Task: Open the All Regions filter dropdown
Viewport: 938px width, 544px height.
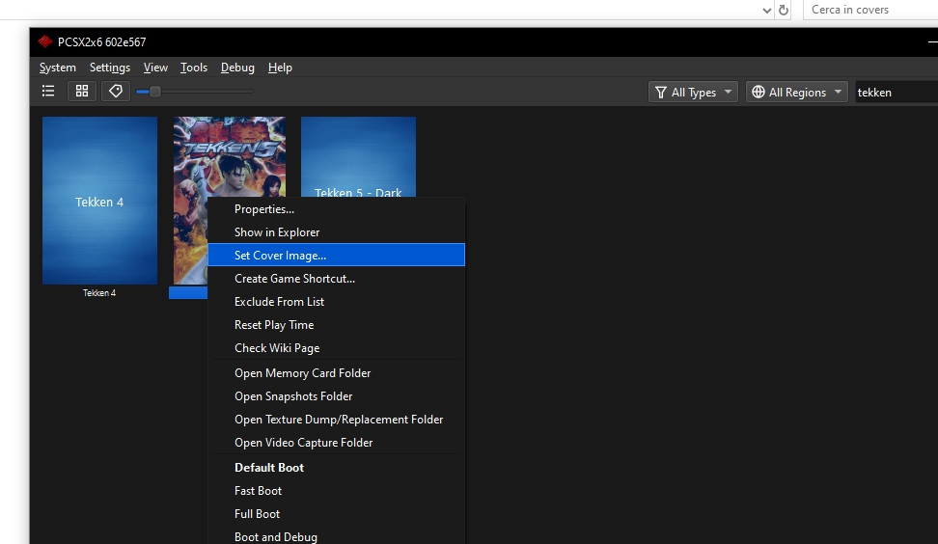Action: point(796,92)
